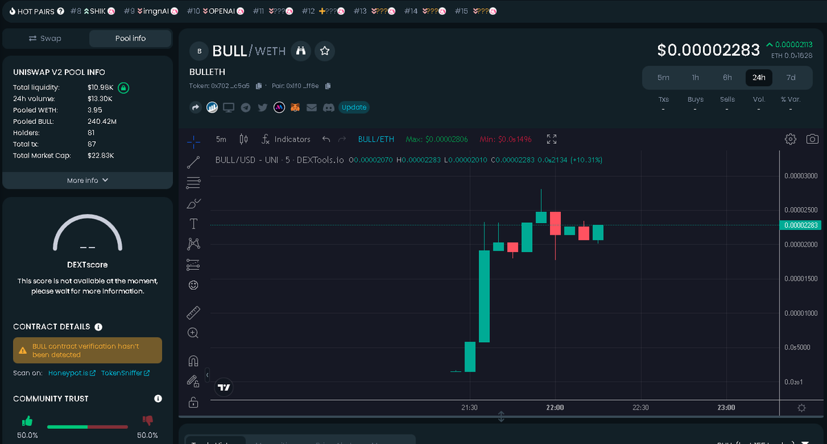
Task: Click the MetaMask fox icon
Action: (x=296, y=107)
